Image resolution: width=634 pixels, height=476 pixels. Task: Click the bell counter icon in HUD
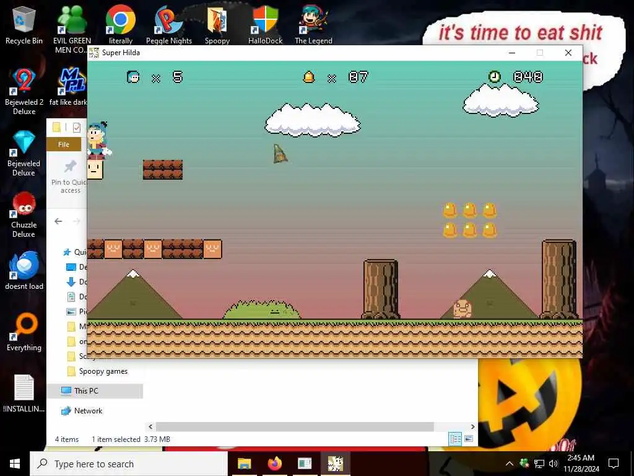point(308,76)
